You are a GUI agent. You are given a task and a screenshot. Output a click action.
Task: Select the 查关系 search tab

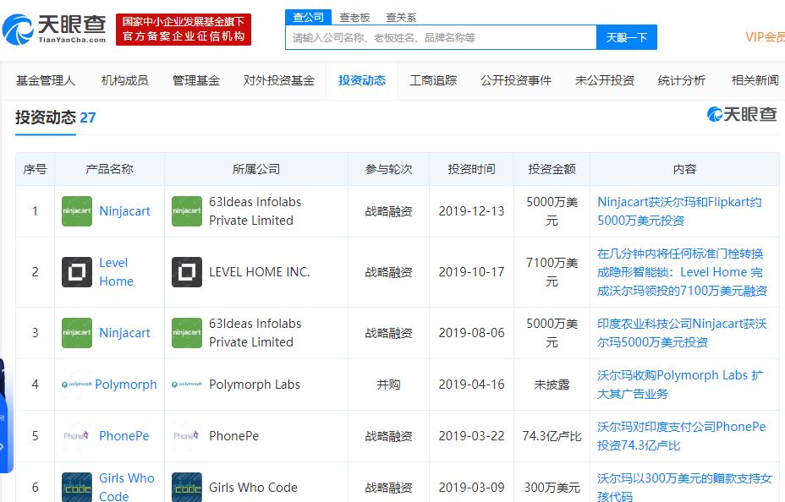pos(401,18)
